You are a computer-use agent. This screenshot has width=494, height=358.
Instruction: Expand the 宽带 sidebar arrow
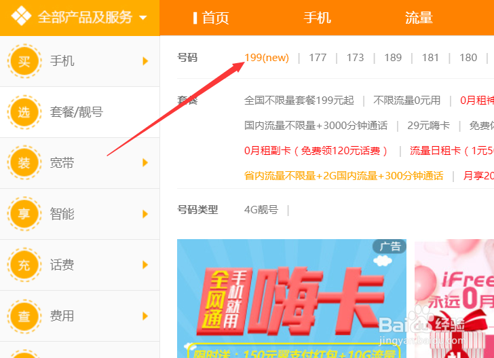tap(145, 163)
